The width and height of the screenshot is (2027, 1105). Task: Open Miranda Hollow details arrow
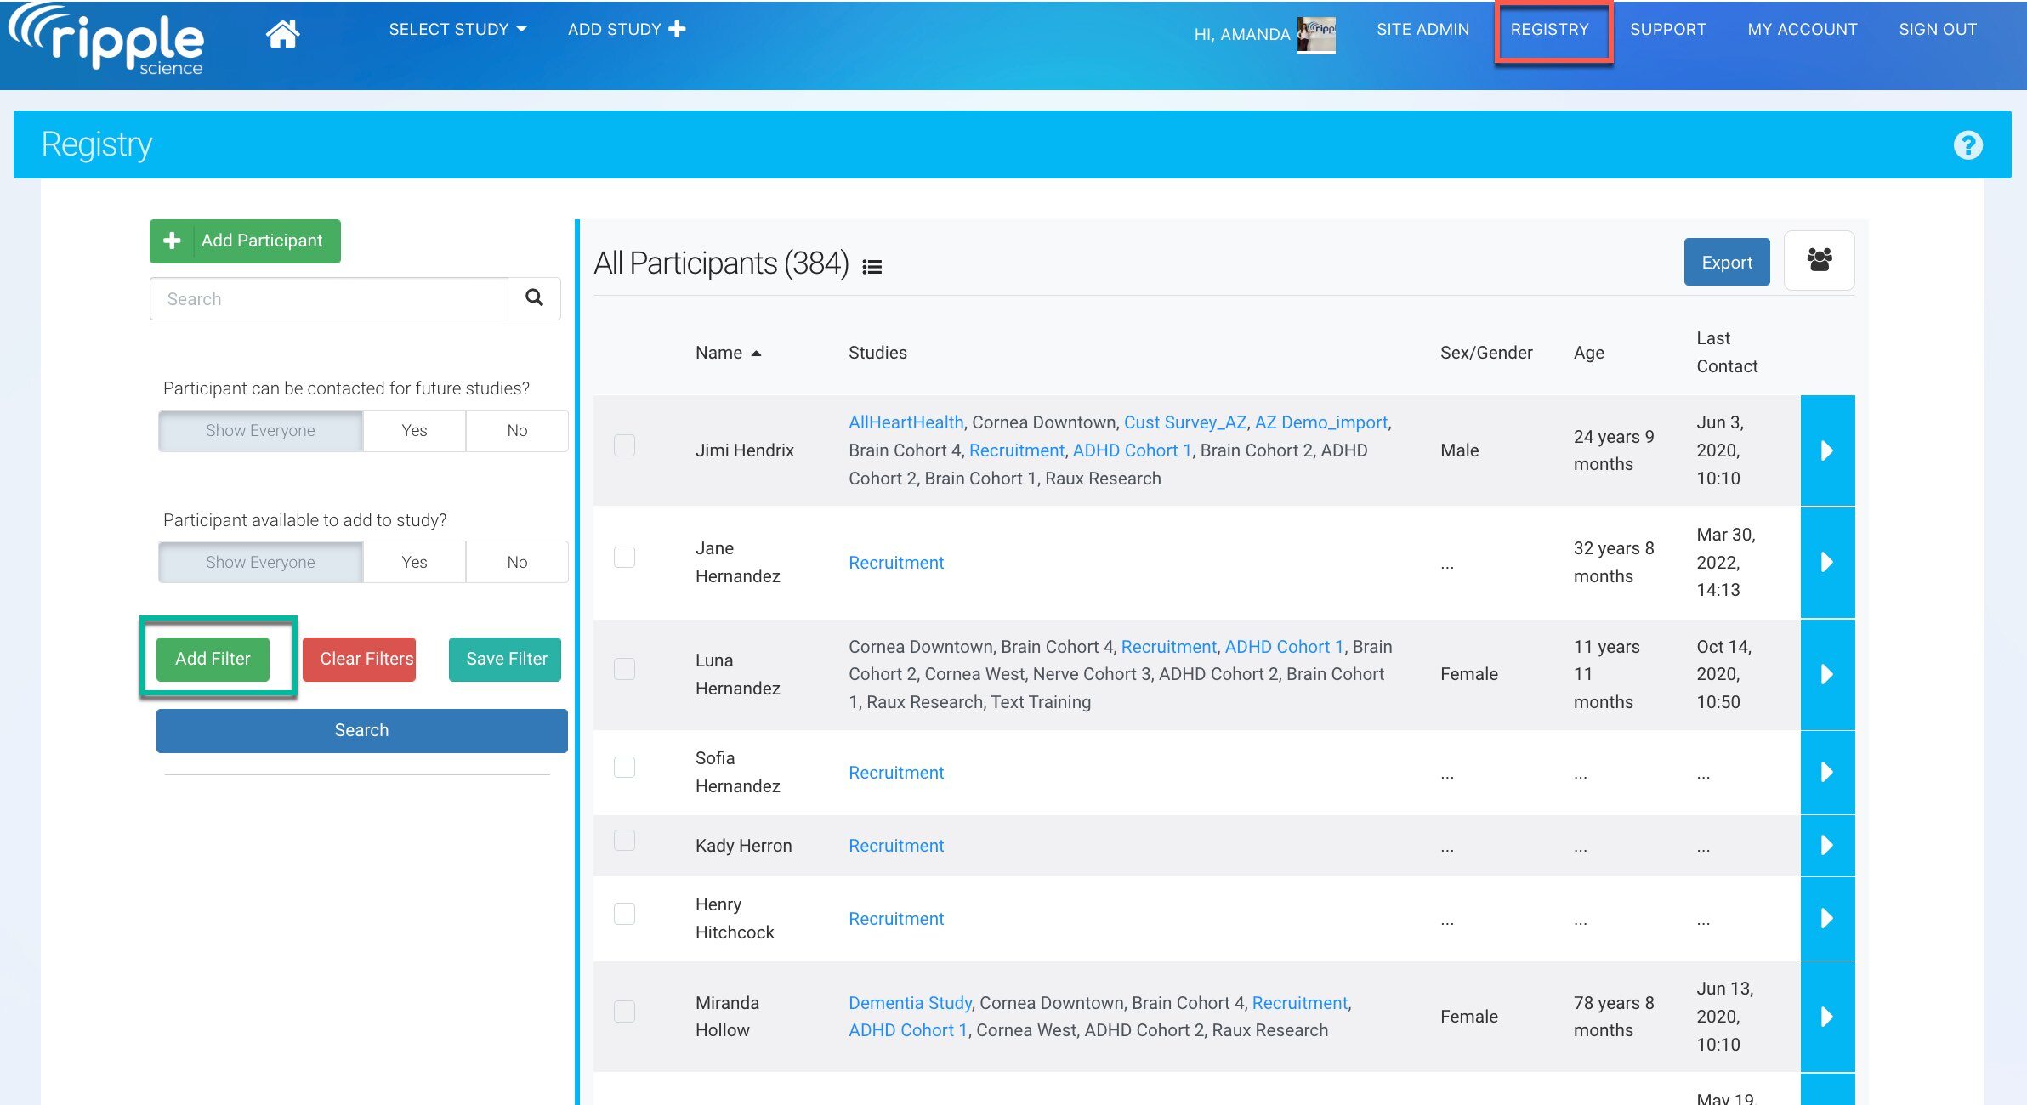1826,1017
